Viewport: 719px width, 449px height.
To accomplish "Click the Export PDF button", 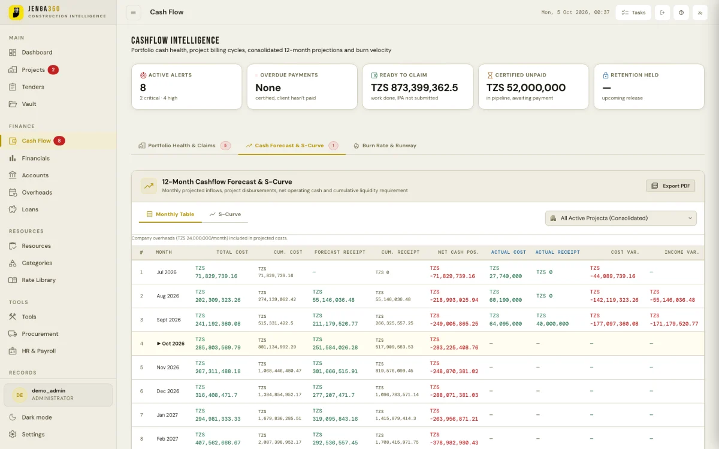I will (670, 186).
